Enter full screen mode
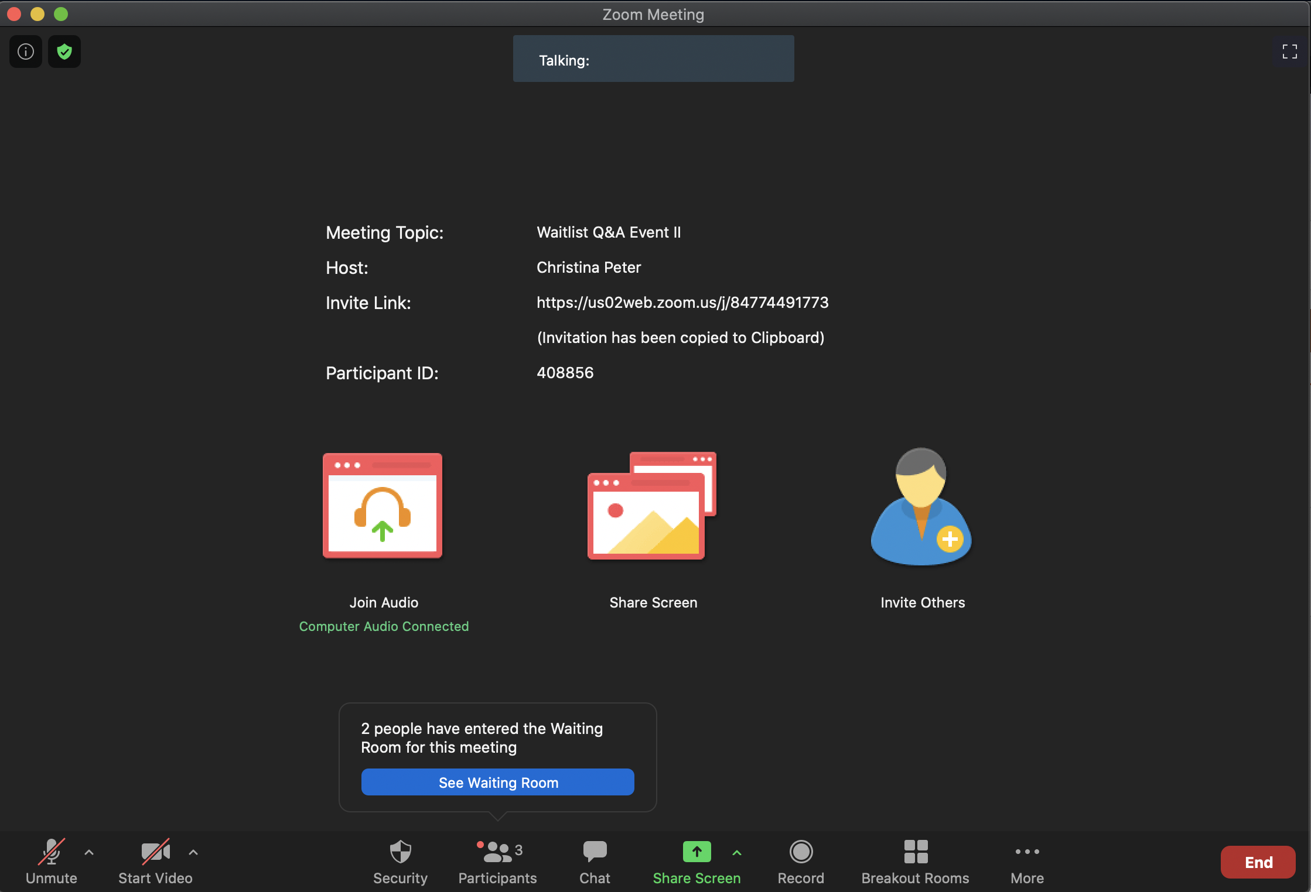 1289,52
